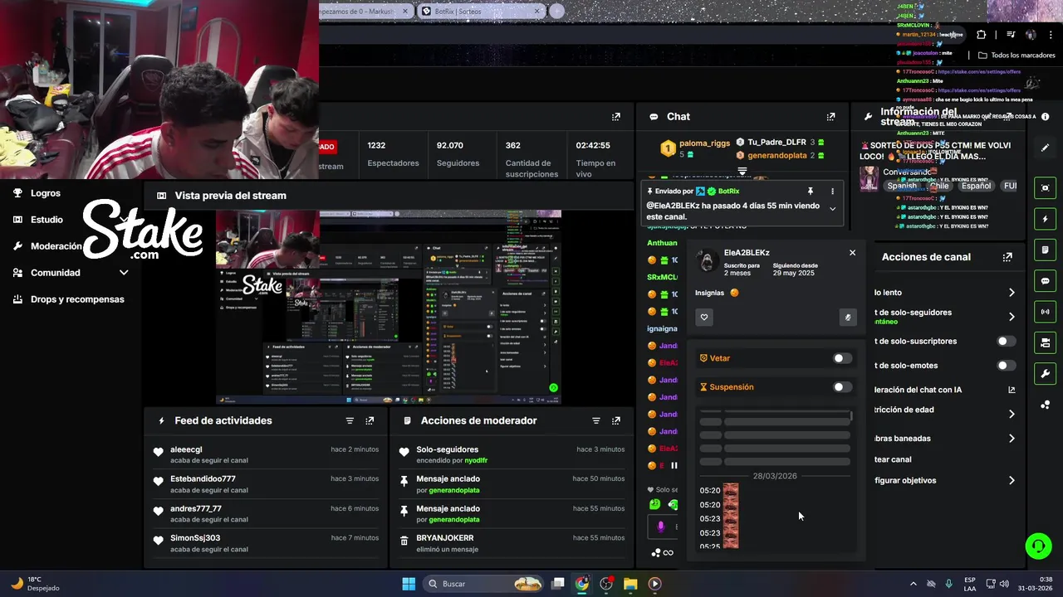Click the stream preview thumbnail
The image size is (1063, 597).
tap(389, 308)
